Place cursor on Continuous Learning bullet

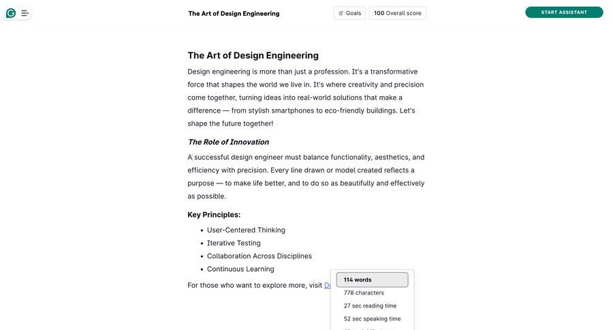pos(240,269)
